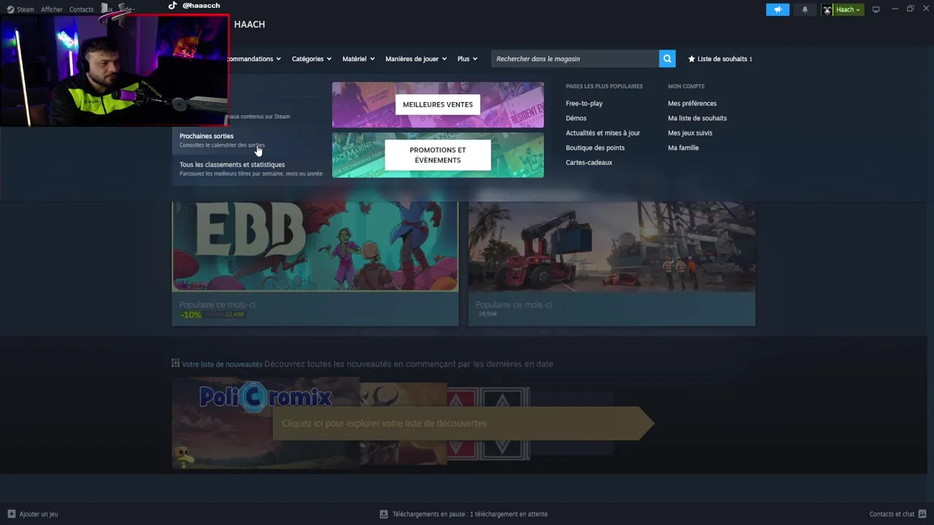Open the Afficher menu
The image size is (934, 525).
pyautogui.click(x=52, y=9)
